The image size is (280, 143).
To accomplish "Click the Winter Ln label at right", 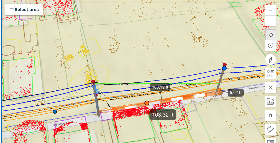I will (256, 88).
